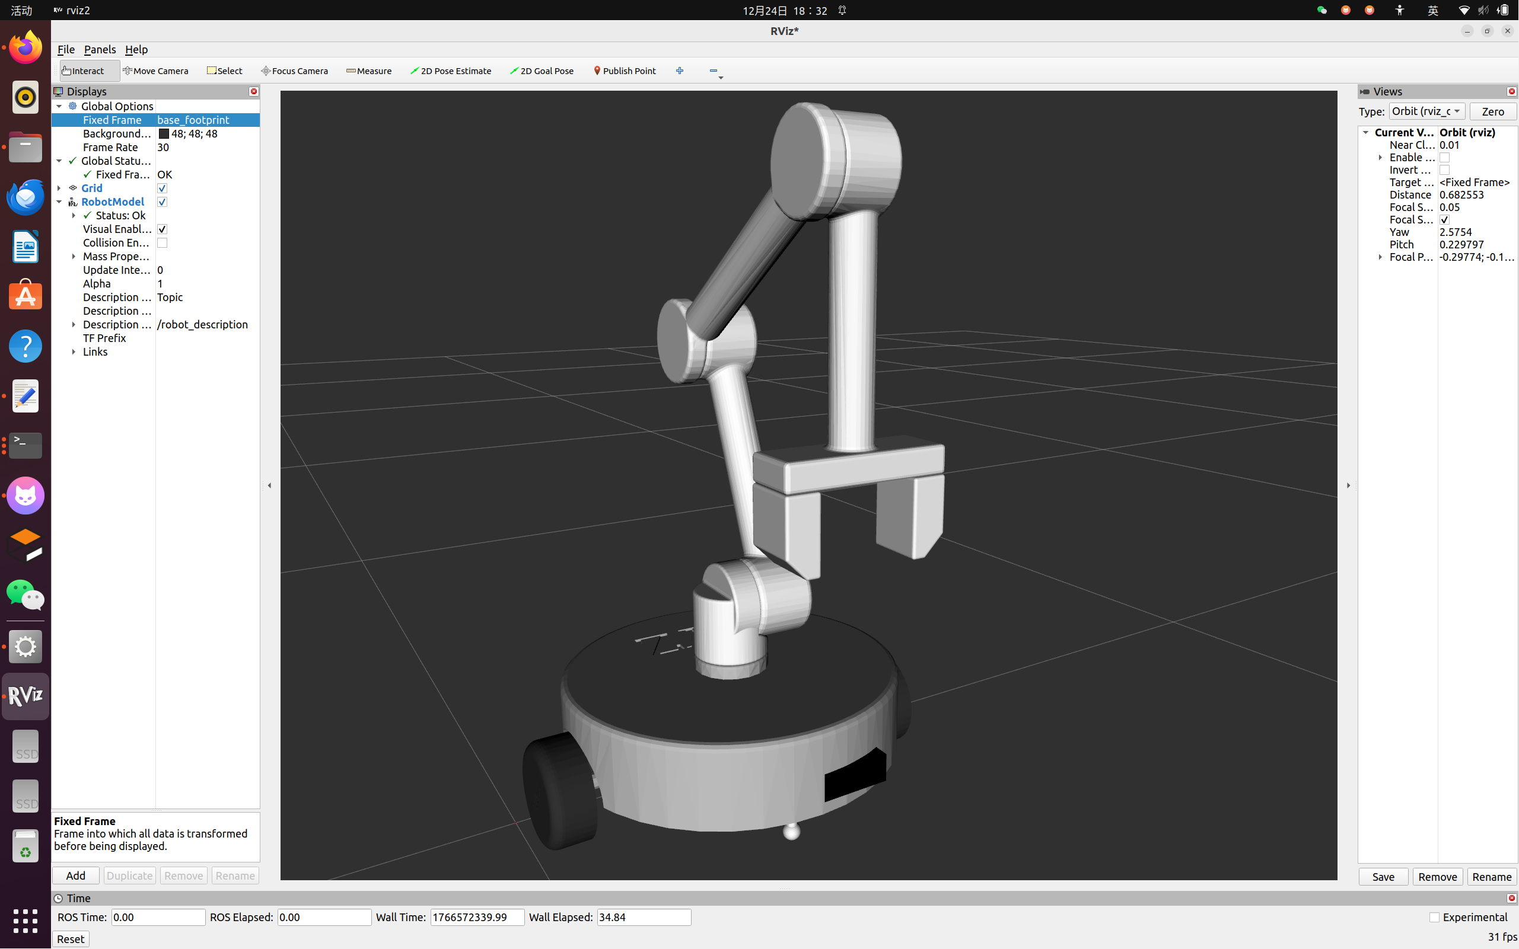Click the Add display button
The image size is (1519, 949).
(75, 875)
